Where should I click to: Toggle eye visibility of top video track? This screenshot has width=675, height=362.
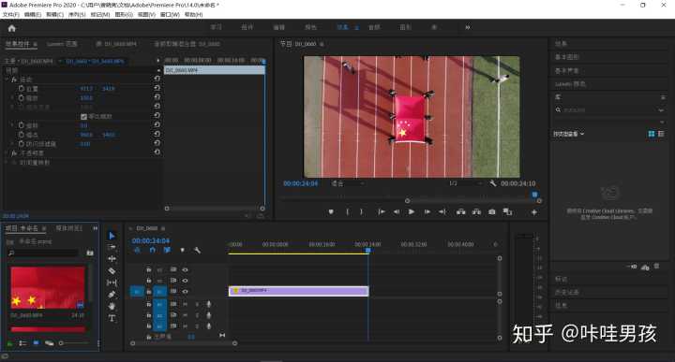coord(185,269)
